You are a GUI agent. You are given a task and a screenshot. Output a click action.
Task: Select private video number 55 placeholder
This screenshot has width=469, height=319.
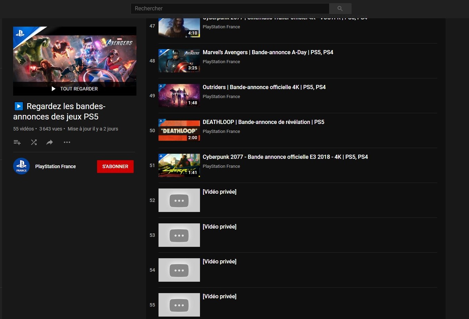179,305
